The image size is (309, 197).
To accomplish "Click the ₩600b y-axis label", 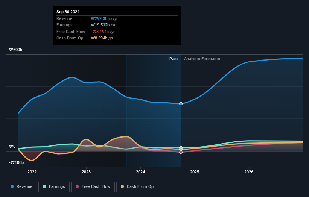I will [x=15, y=50].
